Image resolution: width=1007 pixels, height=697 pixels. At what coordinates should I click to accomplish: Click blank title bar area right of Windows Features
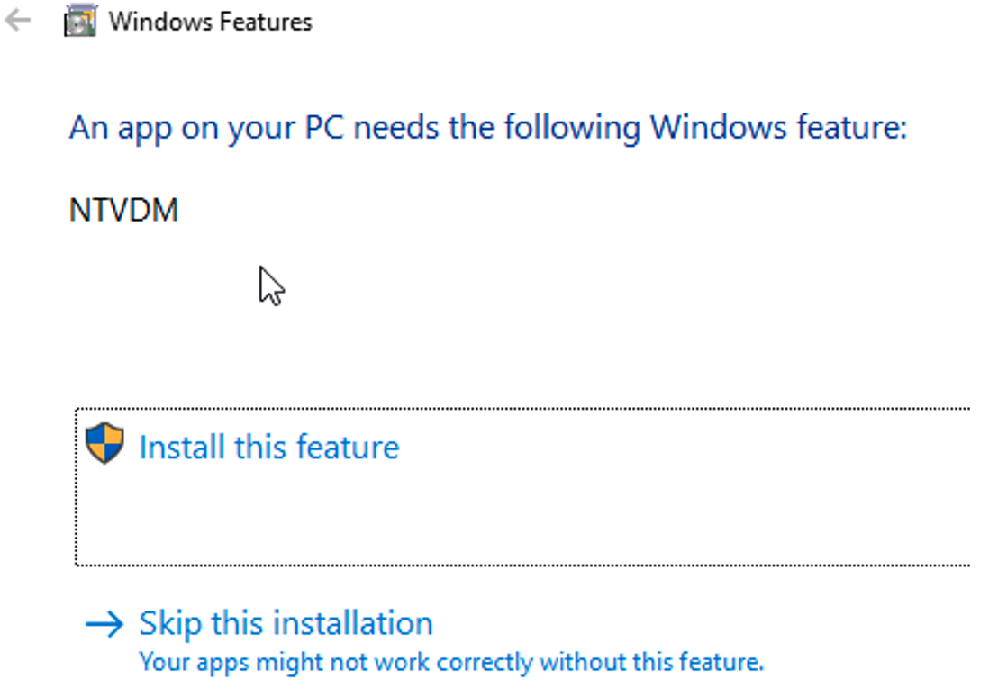click(642, 22)
